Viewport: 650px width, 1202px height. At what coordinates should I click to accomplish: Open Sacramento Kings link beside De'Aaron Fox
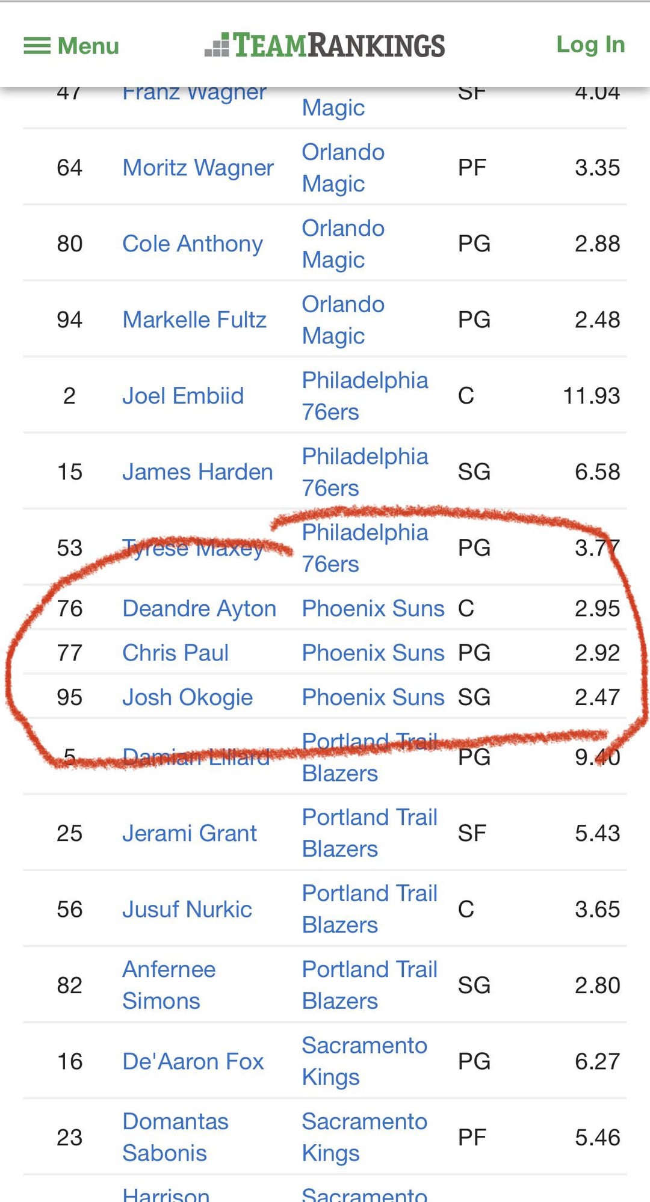(364, 1061)
